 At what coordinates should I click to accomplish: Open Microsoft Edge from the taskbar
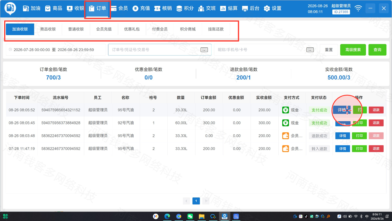167,216
